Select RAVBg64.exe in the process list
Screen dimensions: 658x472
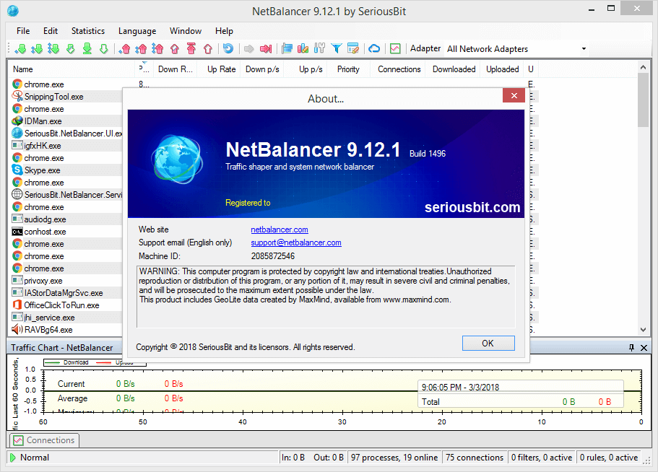point(48,330)
